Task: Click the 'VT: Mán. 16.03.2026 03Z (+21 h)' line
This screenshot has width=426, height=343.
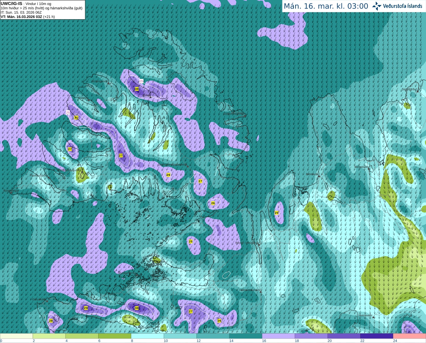Action: pyautogui.click(x=28, y=17)
